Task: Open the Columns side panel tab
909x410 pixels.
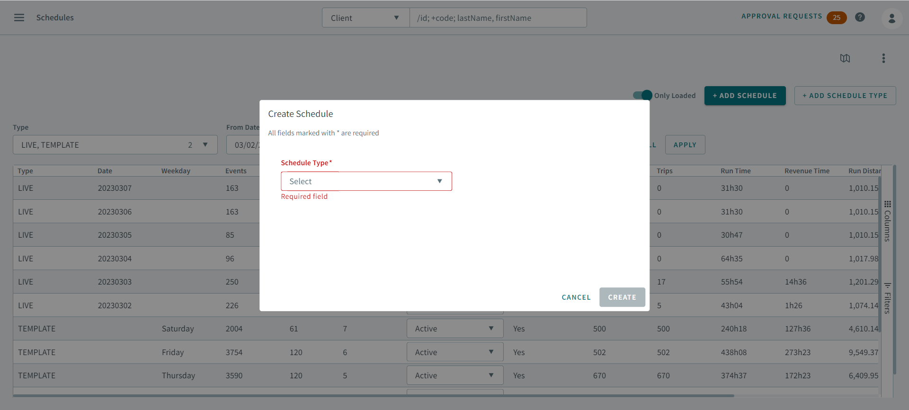Action: point(888,221)
